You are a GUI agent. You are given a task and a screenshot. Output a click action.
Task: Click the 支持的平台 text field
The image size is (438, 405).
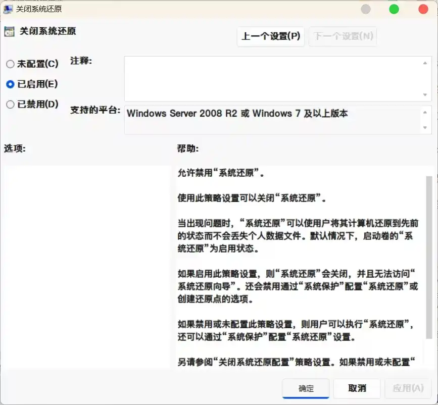click(273, 120)
